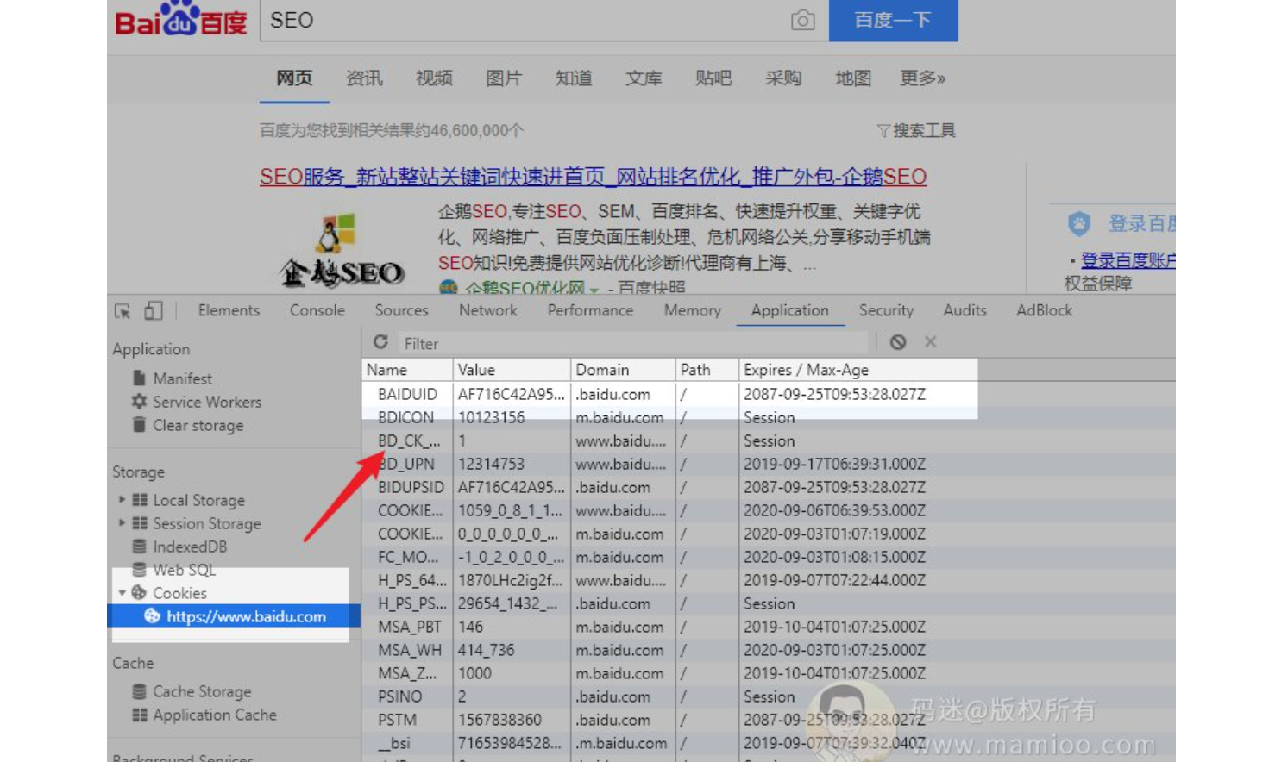Expand the Local Storage tree node
Screen dimensions: 1269x762
(x=122, y=500)
